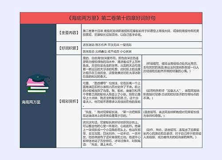Click the 【精彩赏析】 heading cell
Image resolution: width=222 pixels, height=160 pixels.
[69, 101]
